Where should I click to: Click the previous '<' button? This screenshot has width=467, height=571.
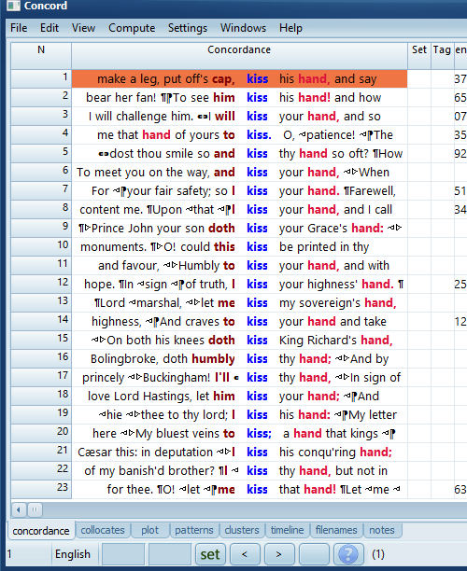245,554
